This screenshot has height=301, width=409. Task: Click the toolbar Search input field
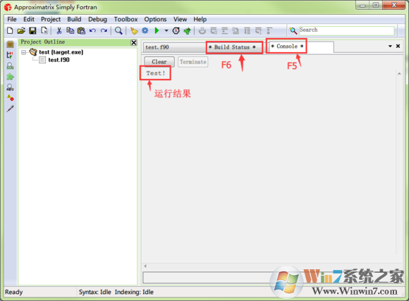[x=346, y=30]
